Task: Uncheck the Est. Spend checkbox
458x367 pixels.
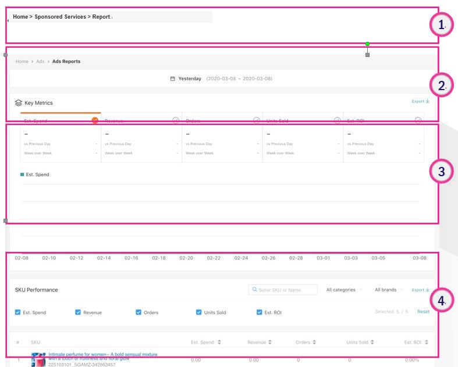Action: tap(18, 312)
